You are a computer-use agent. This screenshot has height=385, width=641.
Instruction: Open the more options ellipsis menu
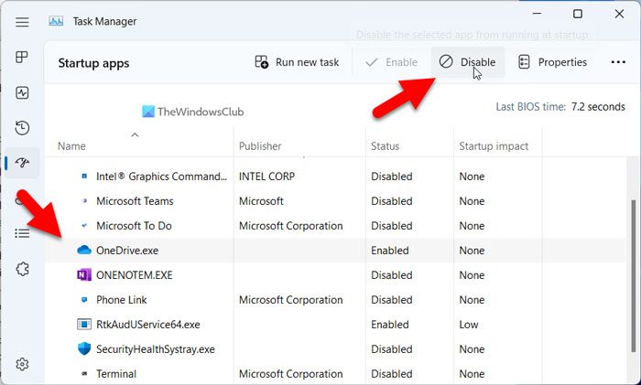(x=617, y=62)
